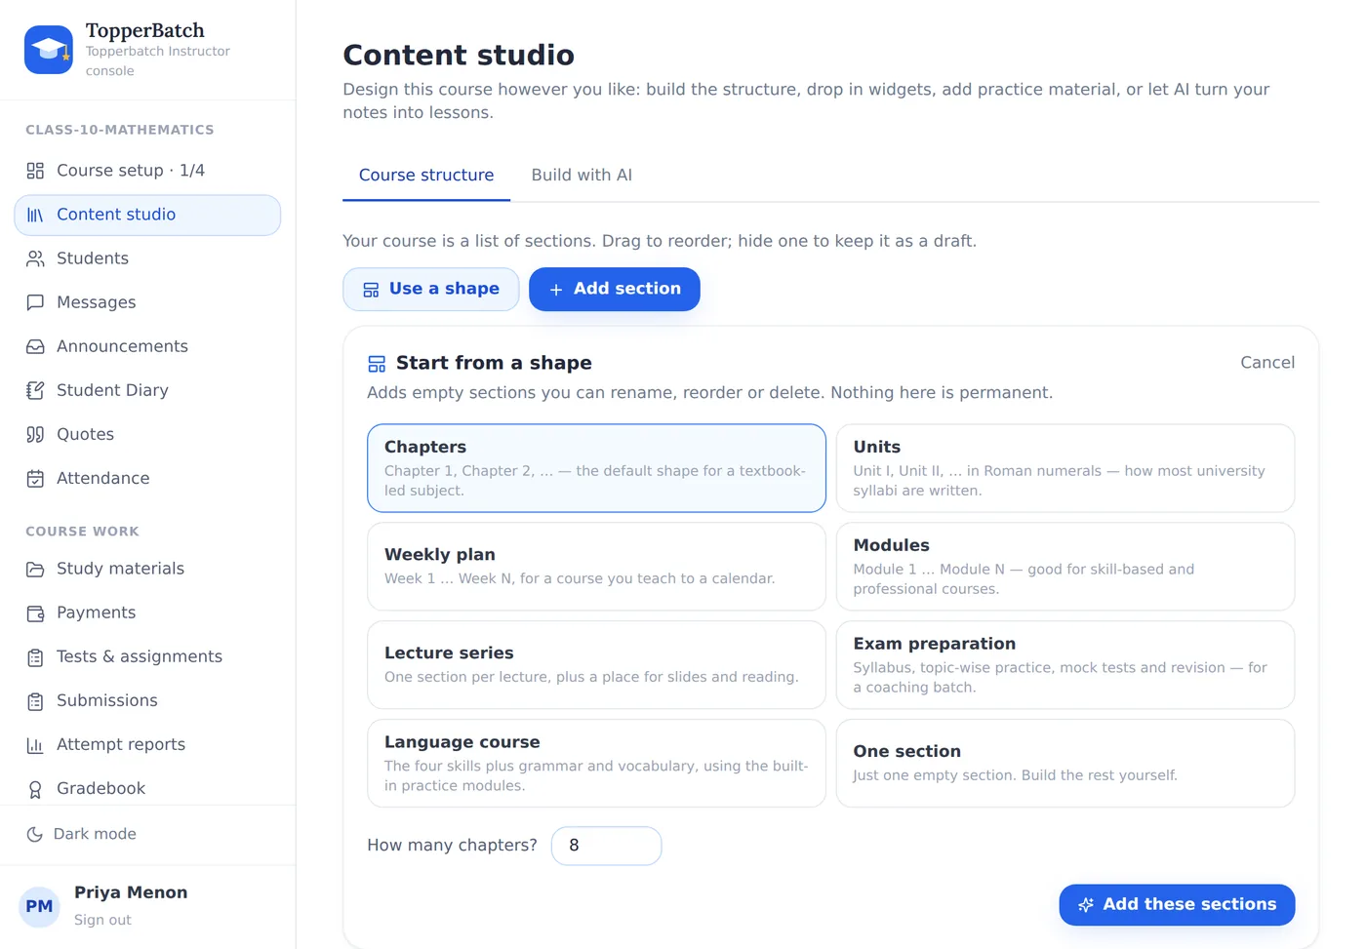Viewport: 1366px width, 949px height.
Task: Open Announcements inbox icon
Action: click(35, 346)
